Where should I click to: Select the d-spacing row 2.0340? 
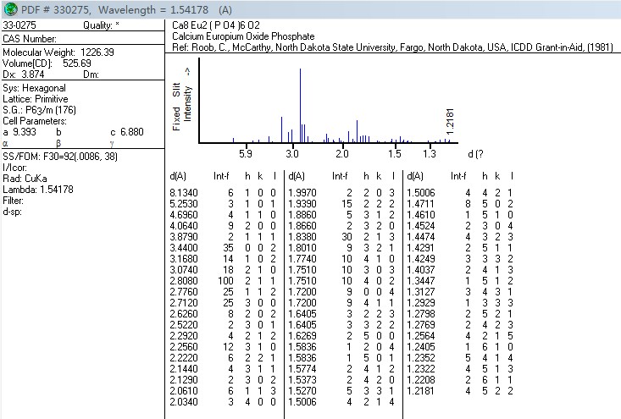[223, 402]
